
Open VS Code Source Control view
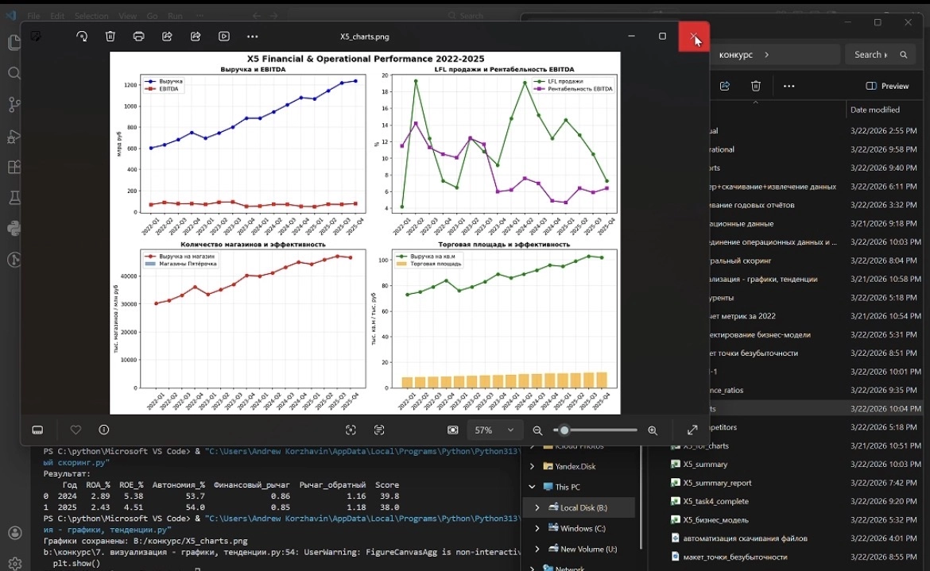pos(14,105)
